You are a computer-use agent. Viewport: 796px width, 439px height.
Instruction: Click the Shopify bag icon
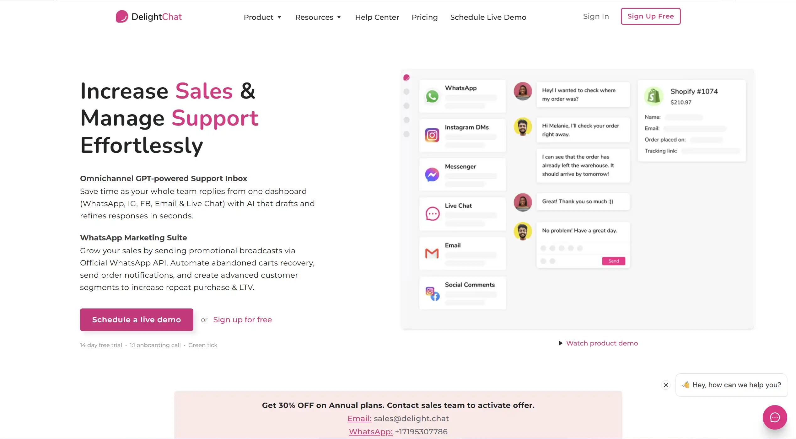(x=653, y=96)
